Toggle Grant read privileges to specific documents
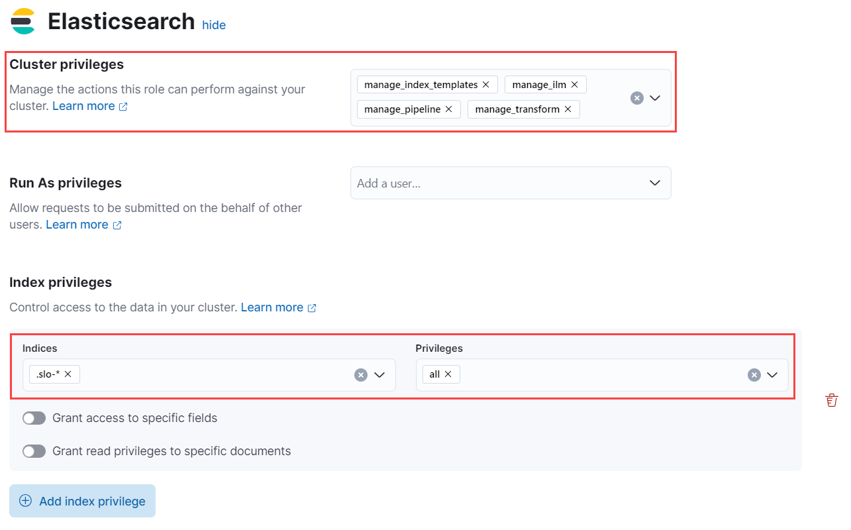This screenshot has width=851, height=530. (34, 451)
